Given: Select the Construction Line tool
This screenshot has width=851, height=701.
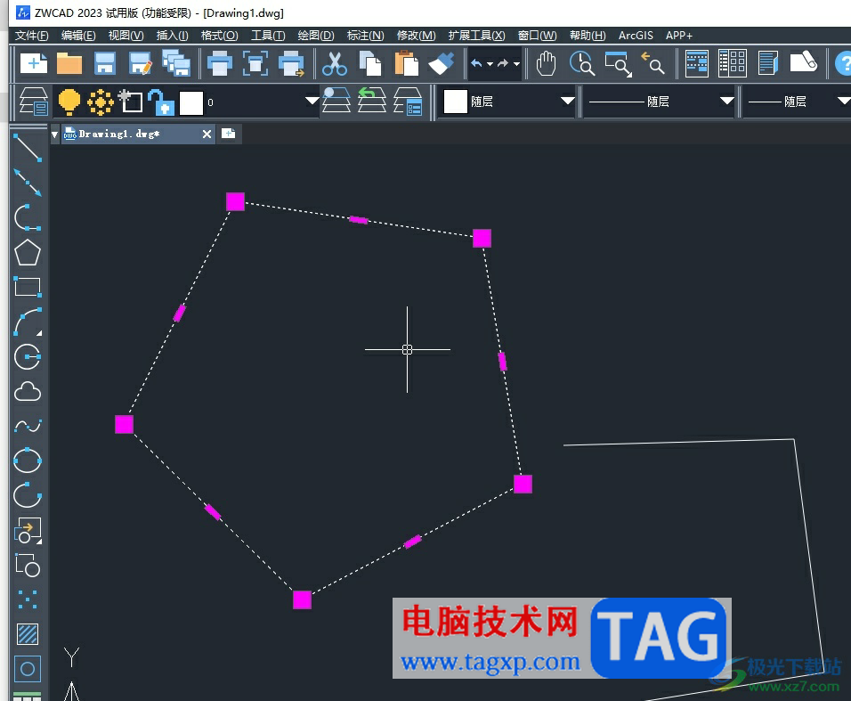Looking at the screenshot, I should click(27, 183).
